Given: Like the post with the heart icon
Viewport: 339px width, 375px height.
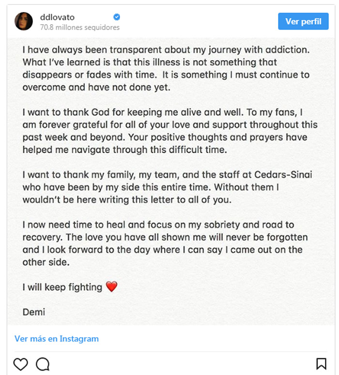Looking at the screenshot, I should point(20,364).
